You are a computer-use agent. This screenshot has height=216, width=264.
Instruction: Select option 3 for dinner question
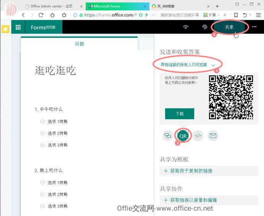point(42,206)
